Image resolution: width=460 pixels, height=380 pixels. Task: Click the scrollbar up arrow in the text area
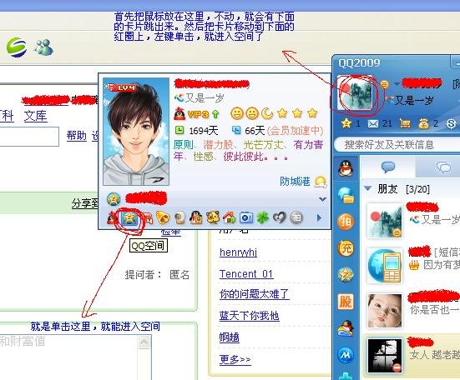coord(144,342)
